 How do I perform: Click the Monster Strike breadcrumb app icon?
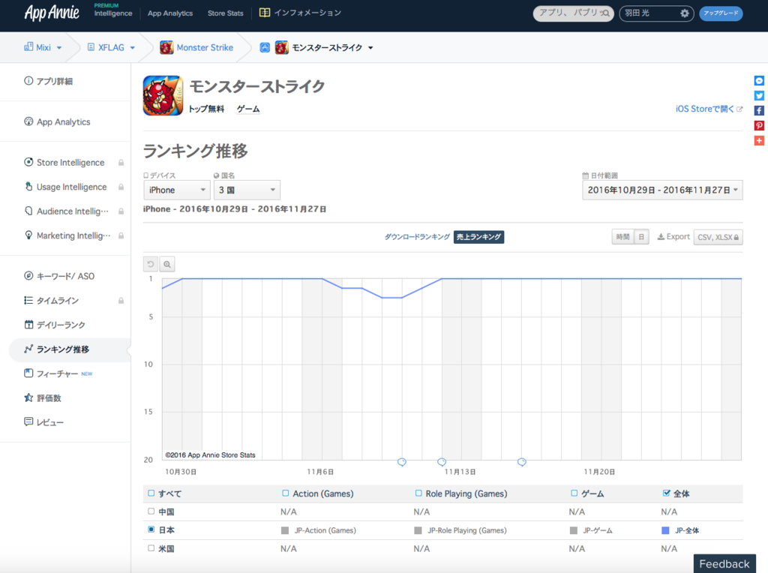point(166,47)
